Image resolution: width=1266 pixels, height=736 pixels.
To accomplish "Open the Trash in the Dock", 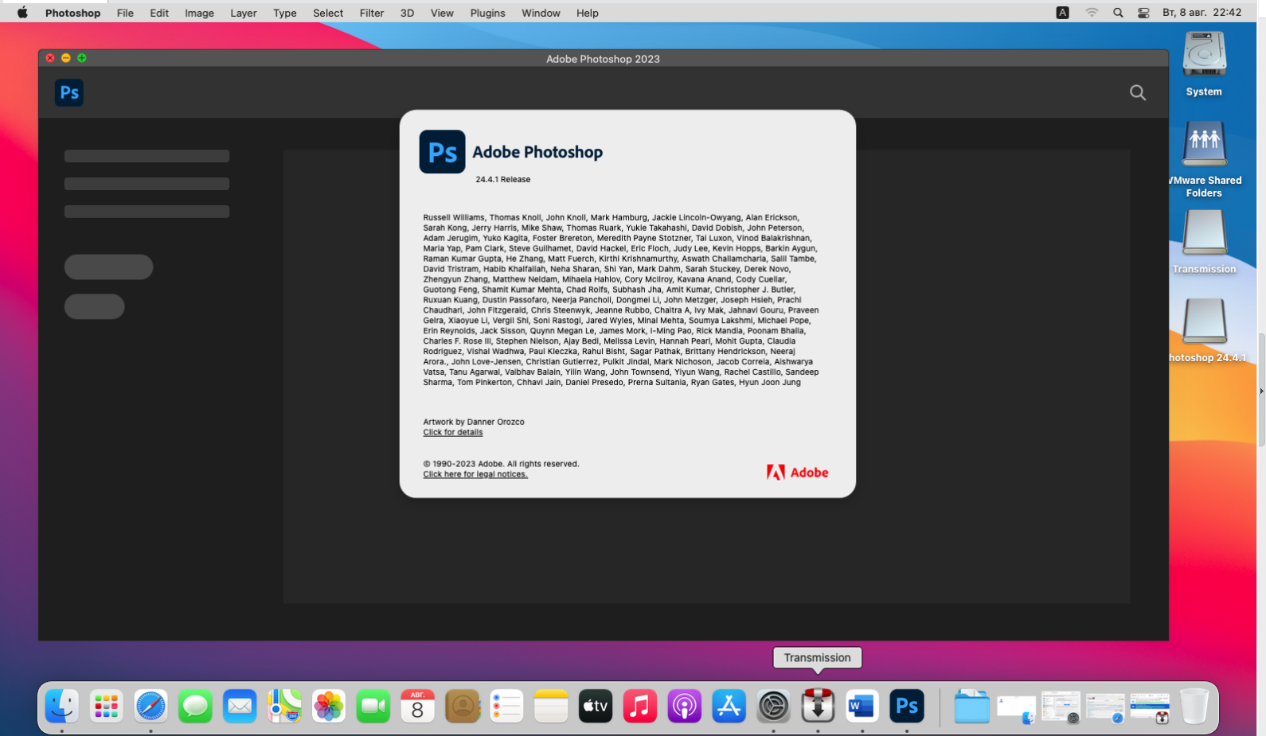I will (x=1194, y=706).
